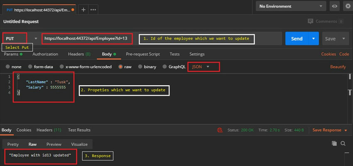
Task: Select the binary body radio
Action: 140,67
